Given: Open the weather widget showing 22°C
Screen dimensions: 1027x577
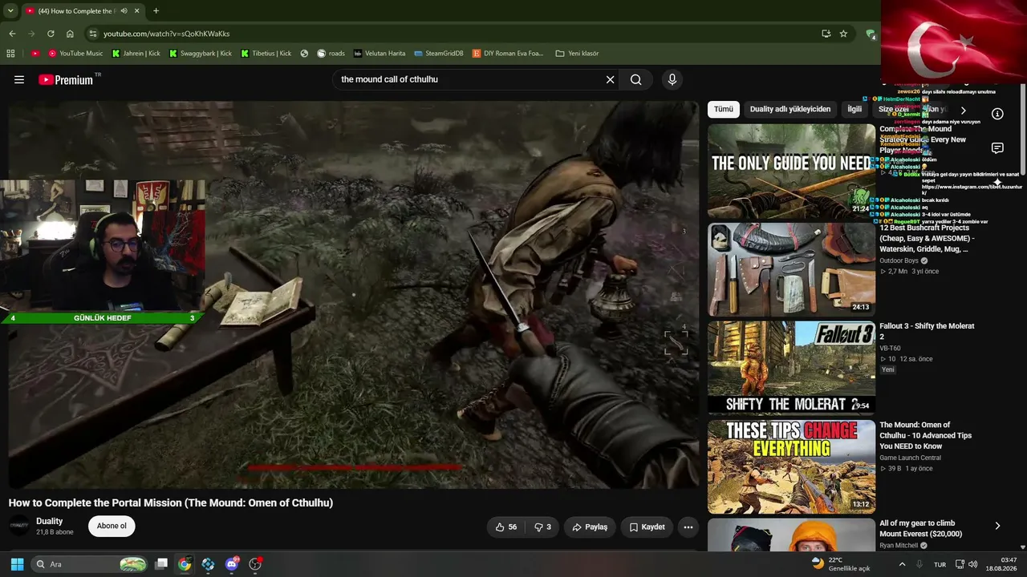Looking at the screenshot, I should click(841, 564).
